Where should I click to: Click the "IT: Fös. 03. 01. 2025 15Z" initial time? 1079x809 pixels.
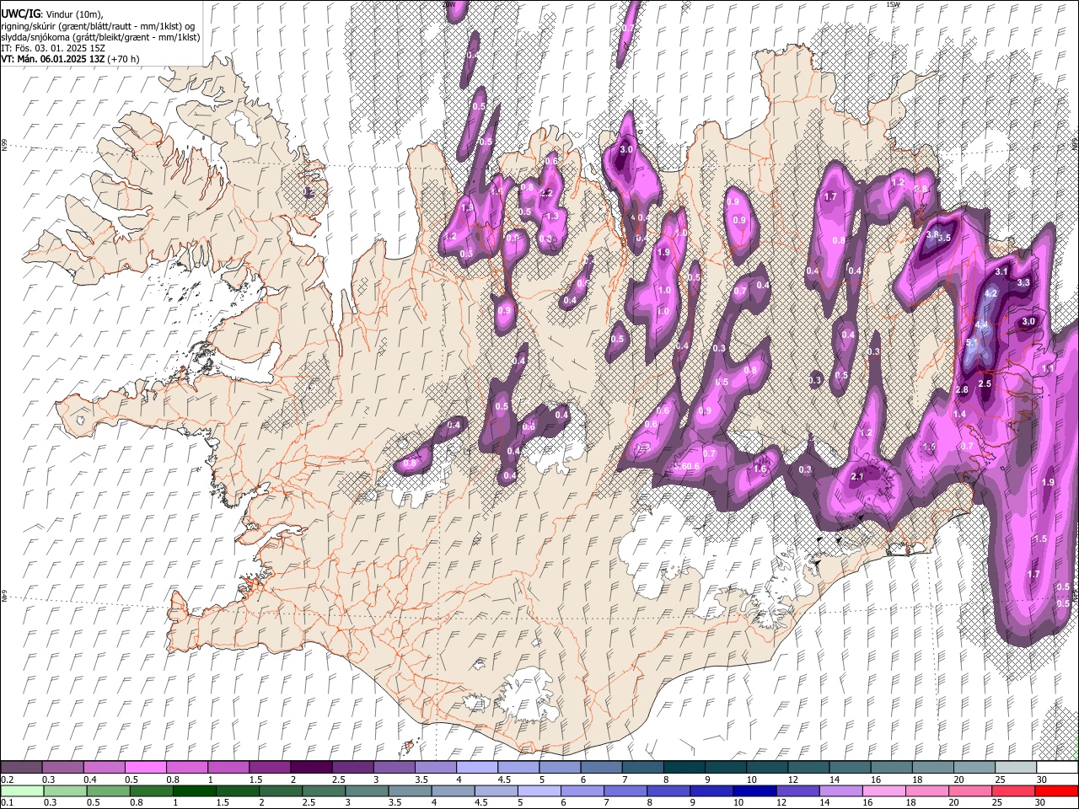tap(53, 48)
